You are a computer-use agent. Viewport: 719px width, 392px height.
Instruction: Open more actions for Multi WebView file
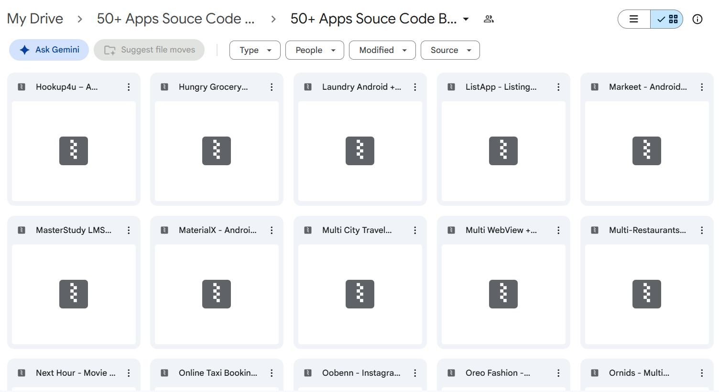[558, 230]
